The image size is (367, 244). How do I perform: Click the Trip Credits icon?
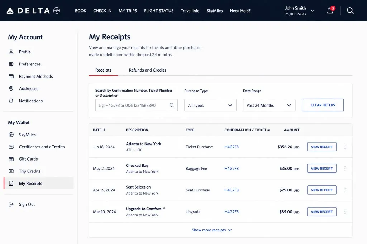pos(11,171)
